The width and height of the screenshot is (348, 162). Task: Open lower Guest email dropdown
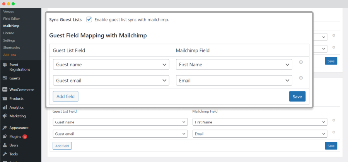pyautogui.click(x=120, y=134)
